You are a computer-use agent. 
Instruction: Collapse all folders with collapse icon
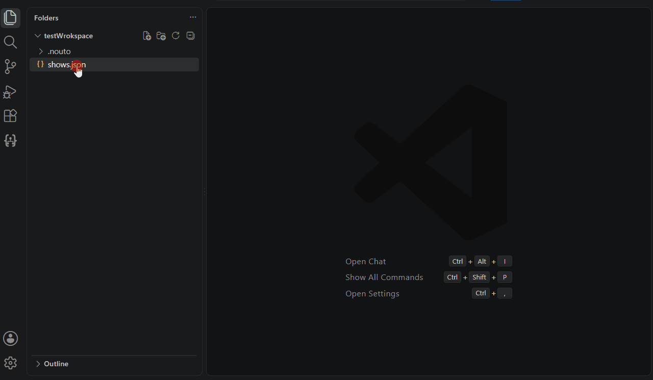pos(190,36)
